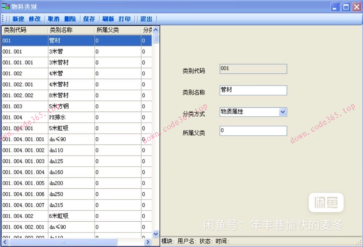The image size is (363, 247).
Task: Click 删除 to delete the selected category
Action: pos(70,19)
